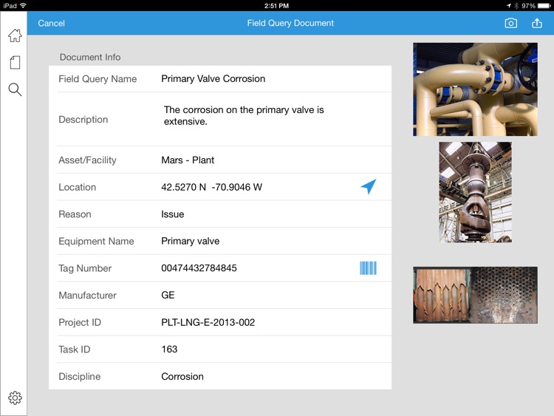
Task: Tap the share export icon
Action: [x=537, y=24]
